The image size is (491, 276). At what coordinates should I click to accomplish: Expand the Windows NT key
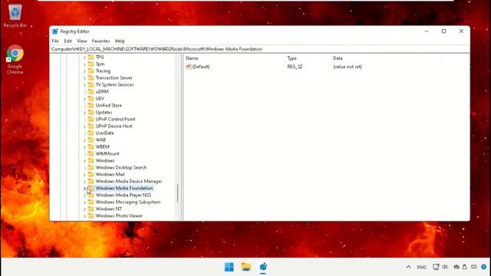[x=84, y=209]
